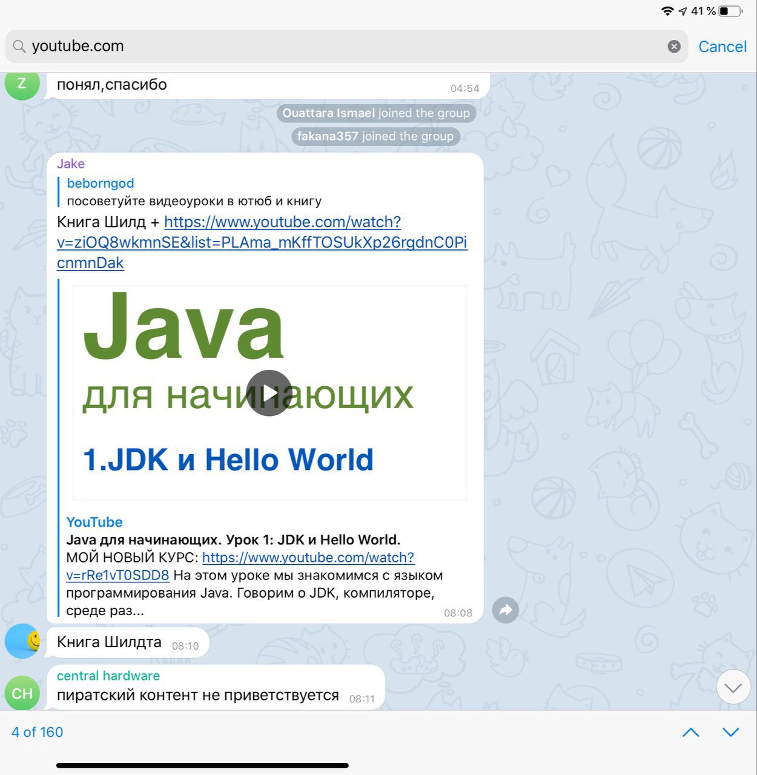The image size is (757, 775).
Task: Tap the Wi-Fi icon in status bar
Action: point(668,11)
